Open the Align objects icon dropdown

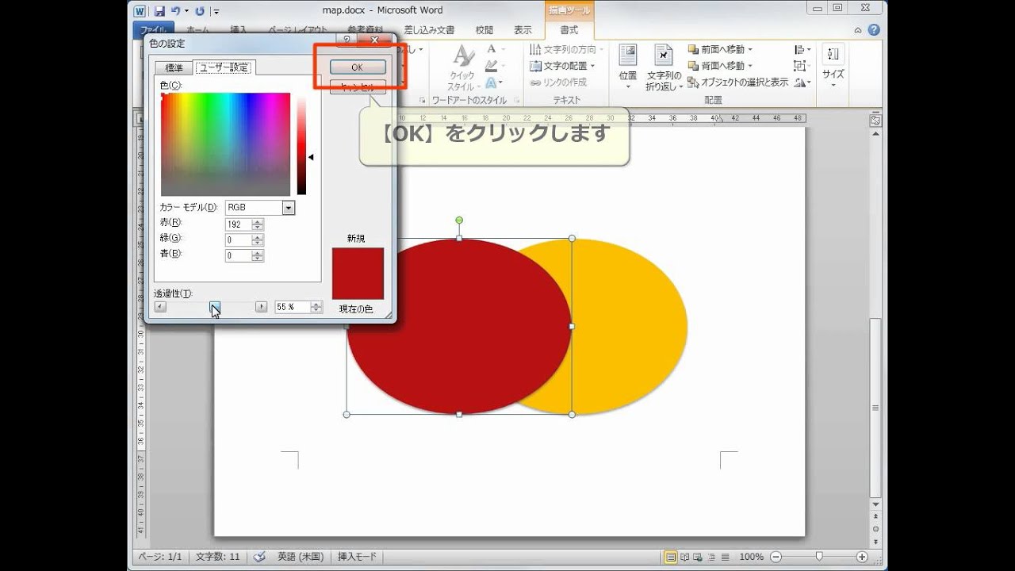point(801,49)
